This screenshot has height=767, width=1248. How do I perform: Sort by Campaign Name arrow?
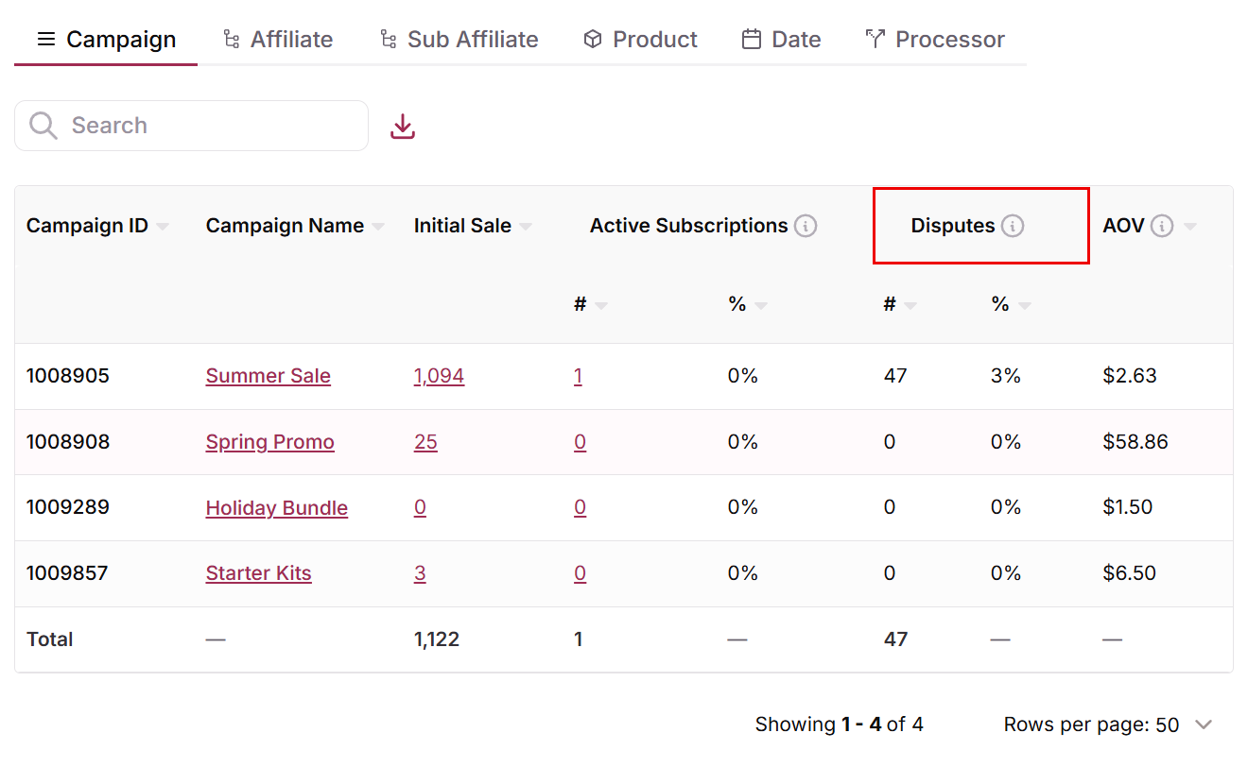(378, 227)
